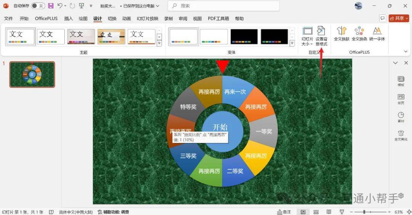This screenshot has height=215, width=412.
Task: Open the save location dropdown beside file name
Action: pos(158,6)
